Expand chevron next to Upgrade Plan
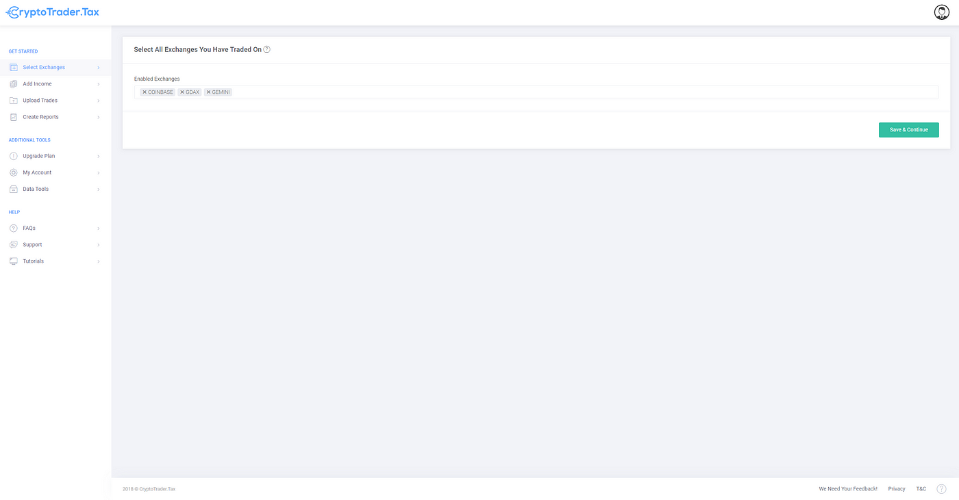Image resolution: width=959 pixels, height=500 pixels. coord(99,156)
